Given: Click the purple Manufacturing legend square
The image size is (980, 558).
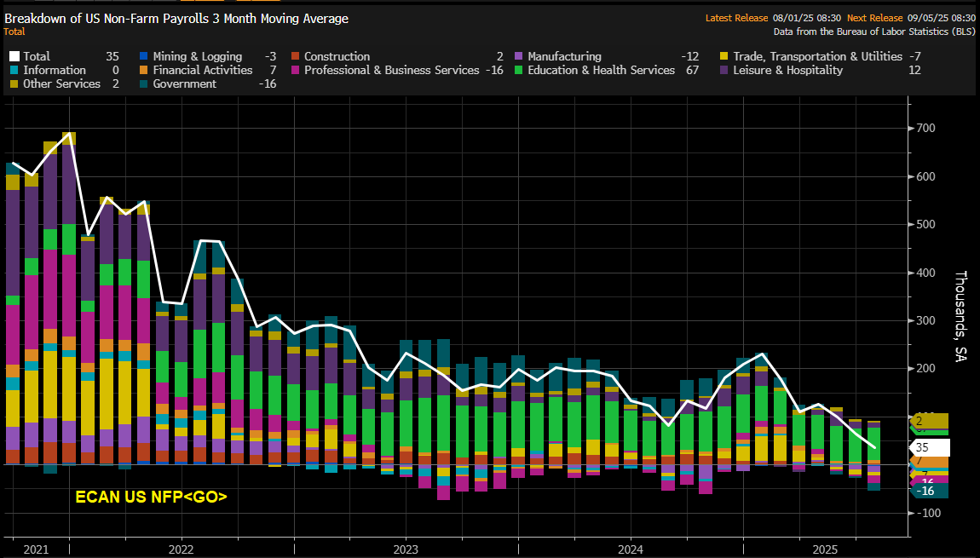Looking at the screenshot, I should click(518, 56).
